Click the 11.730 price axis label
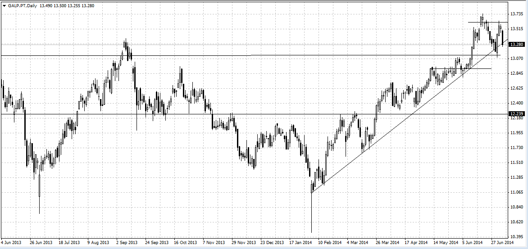 pos(516,148)
